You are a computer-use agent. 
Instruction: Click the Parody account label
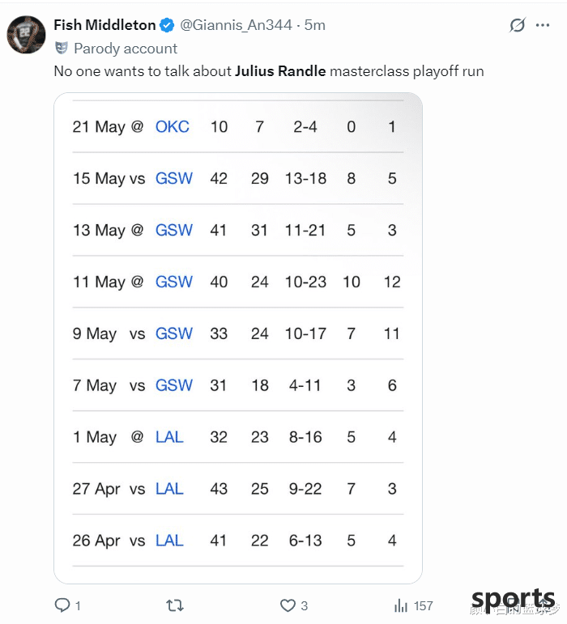click(126, 49)
